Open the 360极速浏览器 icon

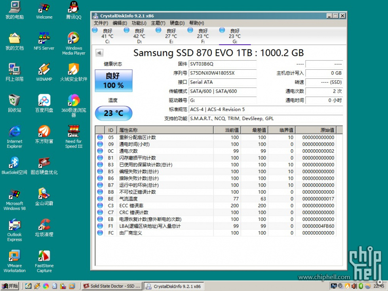tap(74, 106)
